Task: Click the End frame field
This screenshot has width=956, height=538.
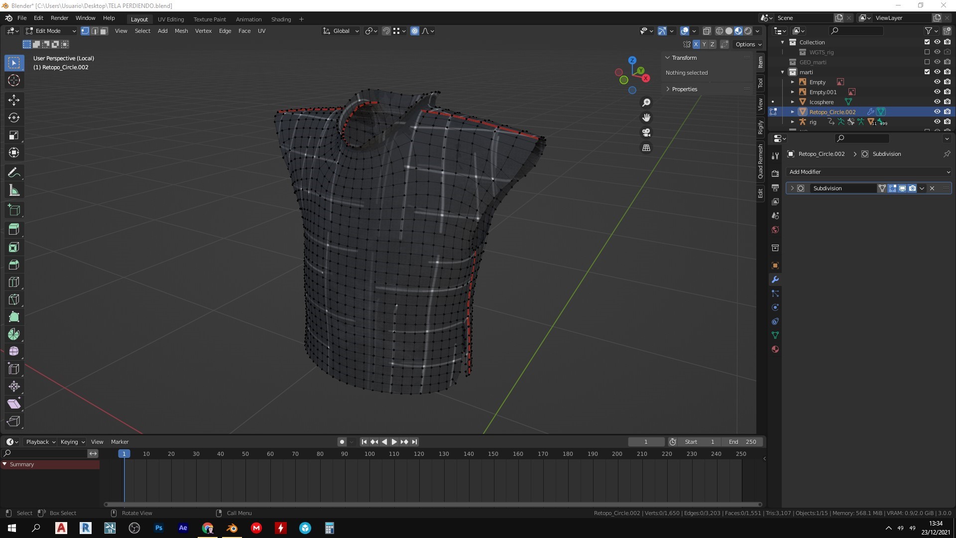Action: point(742,442)
